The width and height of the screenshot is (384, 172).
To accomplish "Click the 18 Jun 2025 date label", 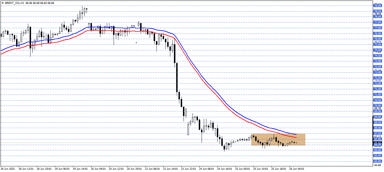I will (8, 169).
